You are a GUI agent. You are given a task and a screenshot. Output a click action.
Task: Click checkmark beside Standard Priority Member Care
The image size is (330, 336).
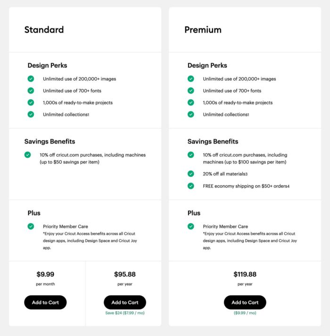[x=31, y=226]
